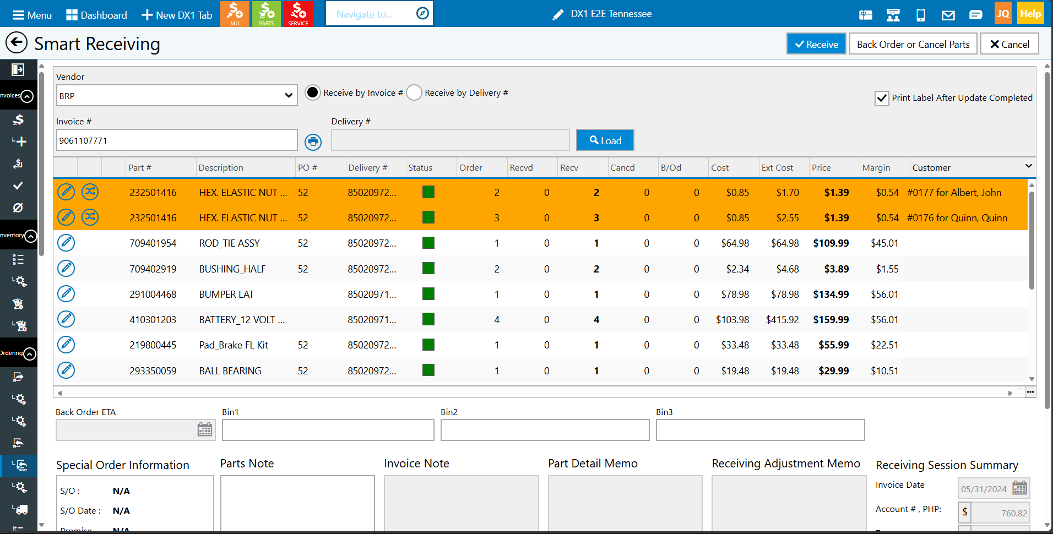Open a New DX1 Tab
This screenshot has height=534, width=1053.
[177, 15]
